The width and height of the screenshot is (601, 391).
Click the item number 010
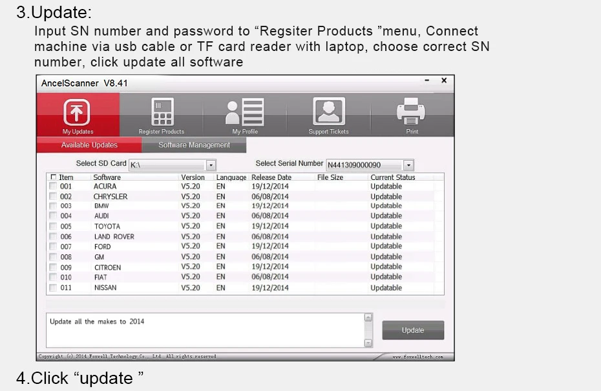click(x=66, y=277)
